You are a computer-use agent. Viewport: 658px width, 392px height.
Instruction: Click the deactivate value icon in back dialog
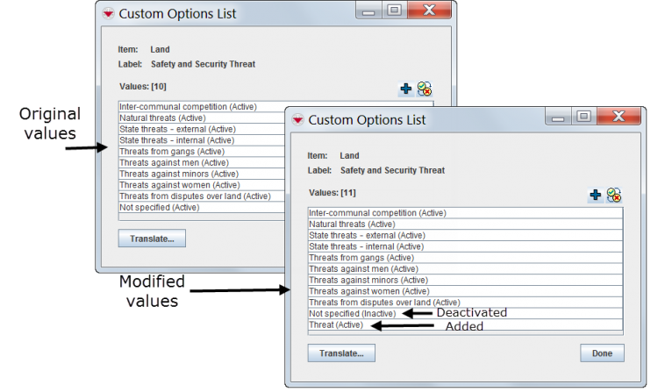coord(425,89)
